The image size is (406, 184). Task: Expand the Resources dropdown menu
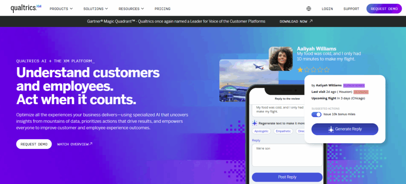coord(131,9)
